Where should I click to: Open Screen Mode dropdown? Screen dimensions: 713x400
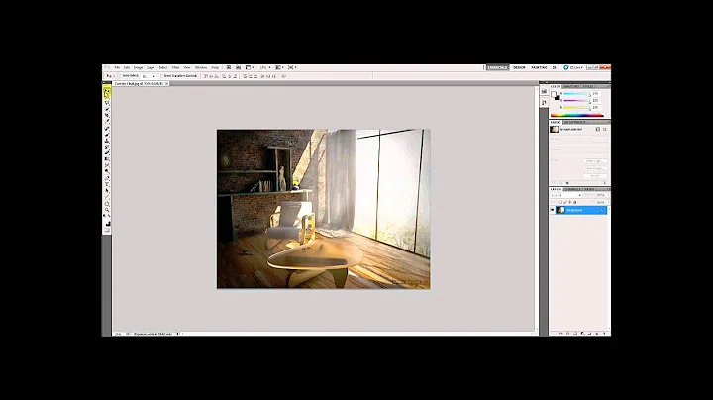coord(292,67)
